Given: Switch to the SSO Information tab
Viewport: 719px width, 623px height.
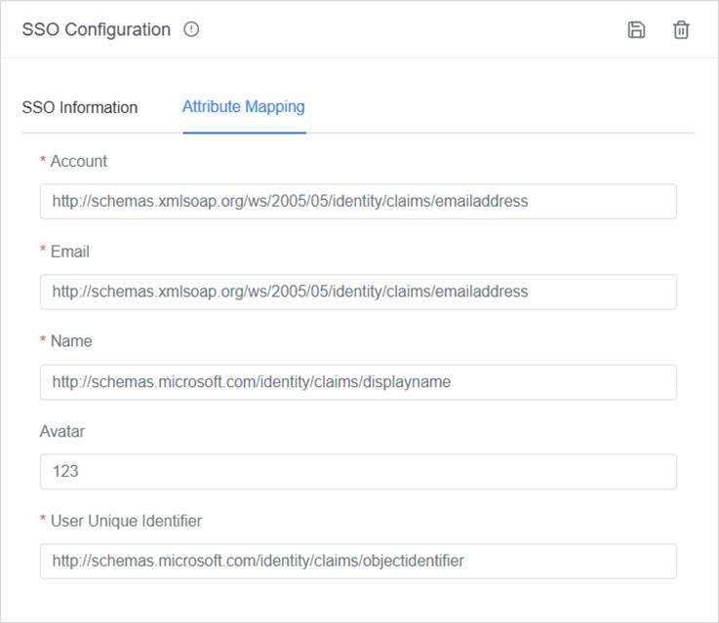Looking at the screenshot, I should [x=80, y=107].
